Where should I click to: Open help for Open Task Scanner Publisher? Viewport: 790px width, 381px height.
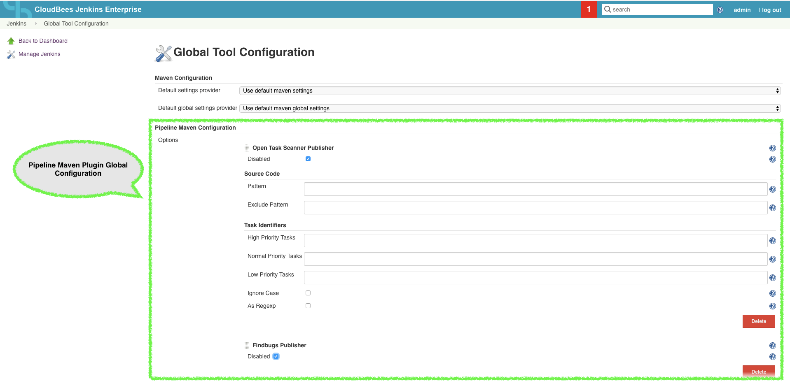point(773,148)
